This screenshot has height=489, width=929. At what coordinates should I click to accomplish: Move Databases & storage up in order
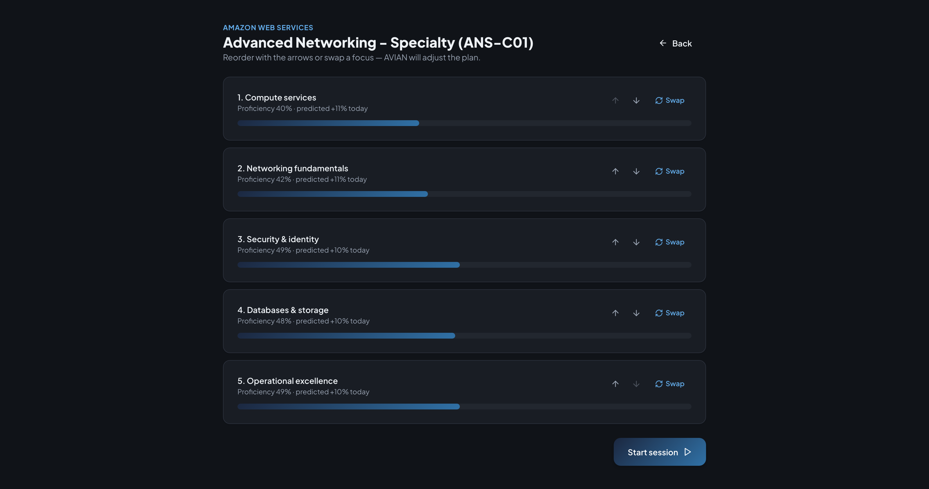[615, 313]
